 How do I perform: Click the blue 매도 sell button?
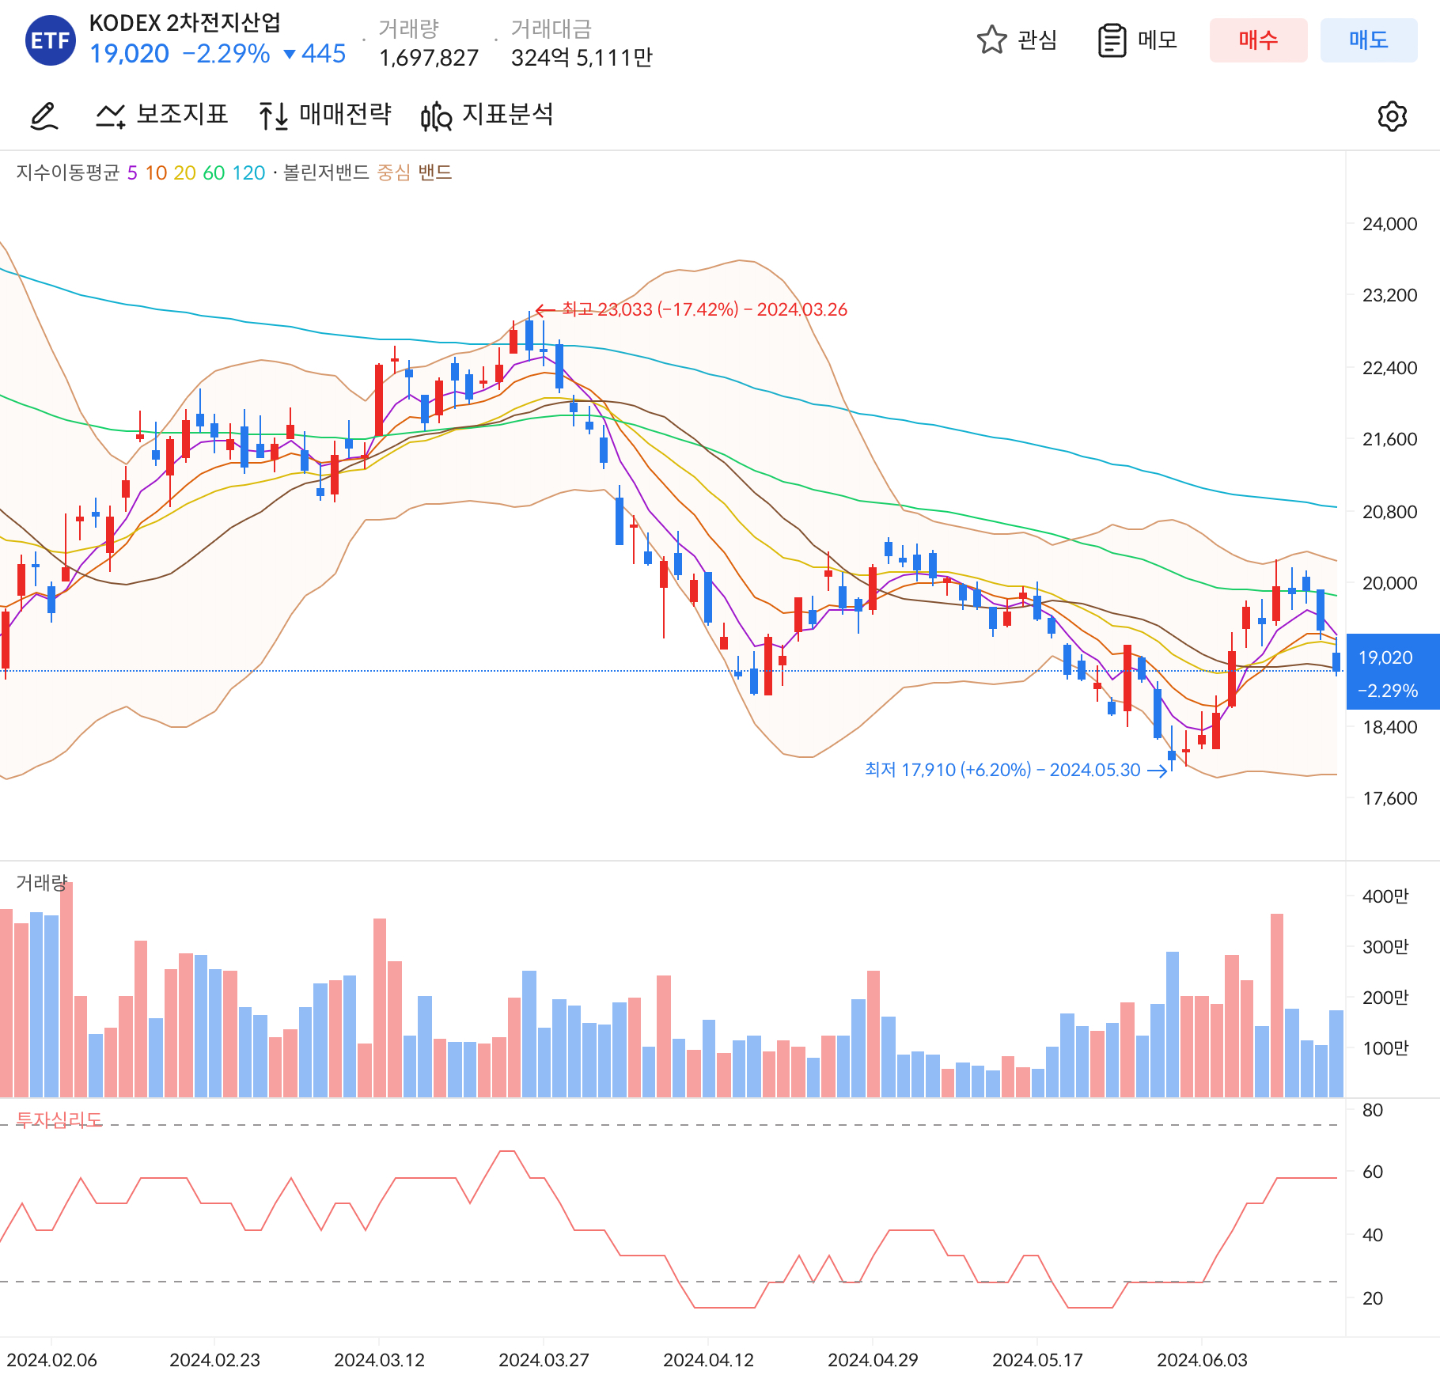(x=1369, y=40)
